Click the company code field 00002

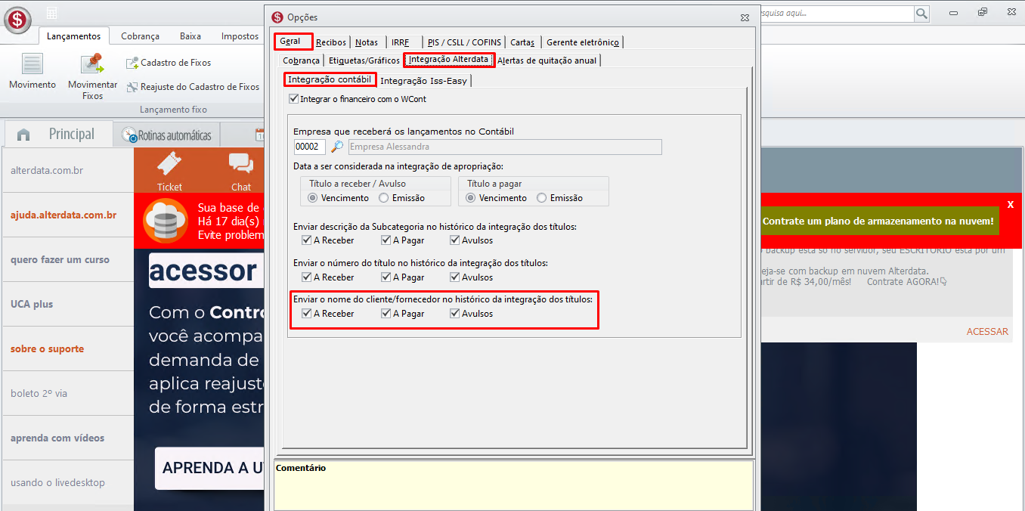pyautogui.click(x=310, y=147)
